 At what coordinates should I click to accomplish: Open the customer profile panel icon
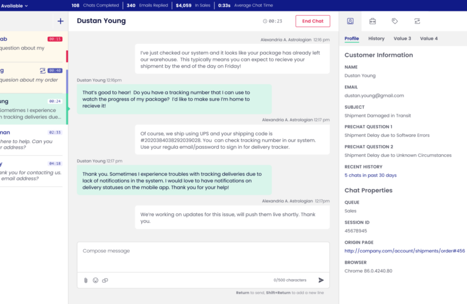point(350,21)
